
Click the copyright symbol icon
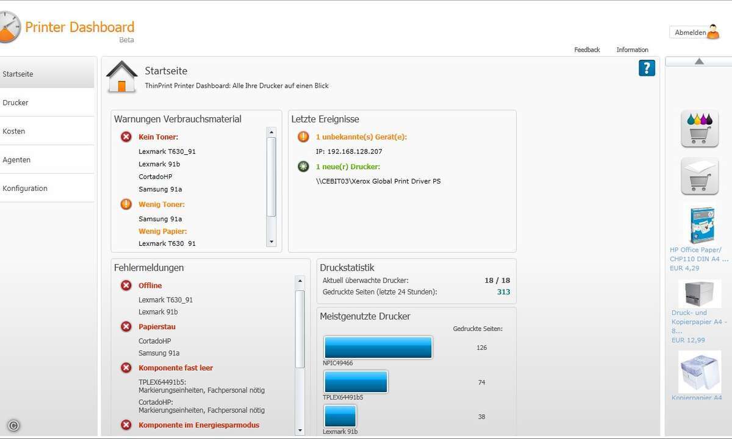[13, 426]
